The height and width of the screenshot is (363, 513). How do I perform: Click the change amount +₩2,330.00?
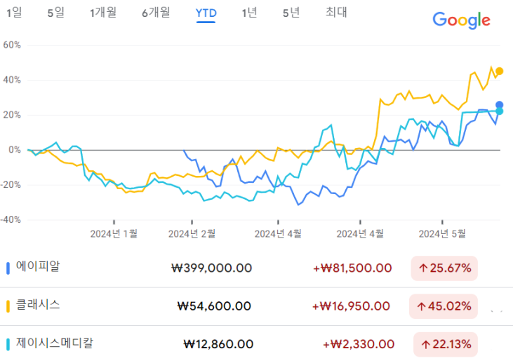[x=359, y=344]
